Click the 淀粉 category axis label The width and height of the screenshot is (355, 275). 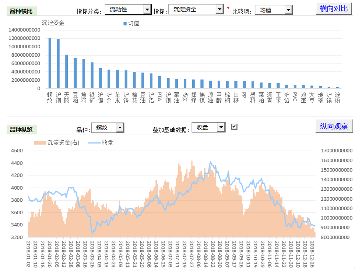pos(337,97)
